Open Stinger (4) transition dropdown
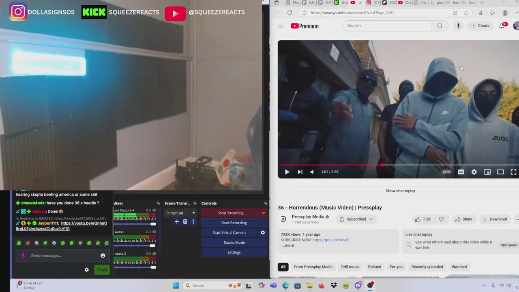Image resolution: width=519 pixels, height=292 pixels. pos(181,213)
